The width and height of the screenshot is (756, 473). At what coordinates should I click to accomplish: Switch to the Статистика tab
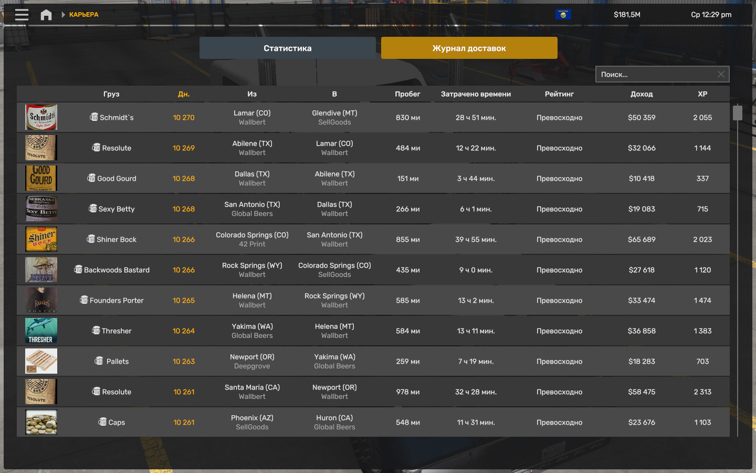pyautogui.click(x=287, y=48)
